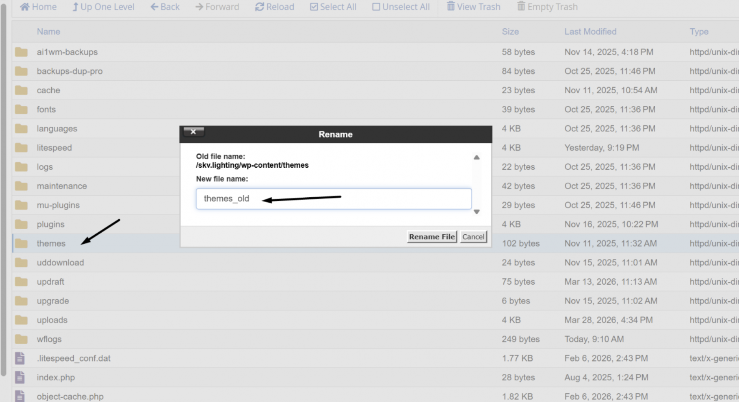This screenshot has height=402, width=739.
Task: Select the updraft folder name
Action: point(50,282)
